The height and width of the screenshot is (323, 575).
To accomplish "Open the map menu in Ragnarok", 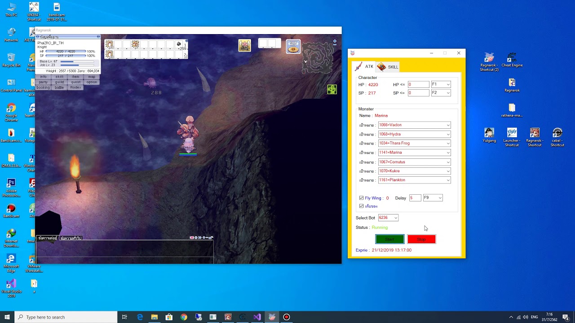I will [x=92, y=77].
